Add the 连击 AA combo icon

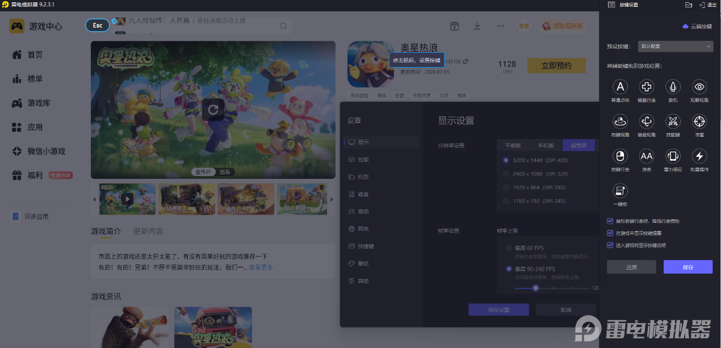pyautogui.click(x=647, y=156)
